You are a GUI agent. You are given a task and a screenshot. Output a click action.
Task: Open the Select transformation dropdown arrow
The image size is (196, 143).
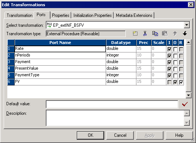(186, 25)
